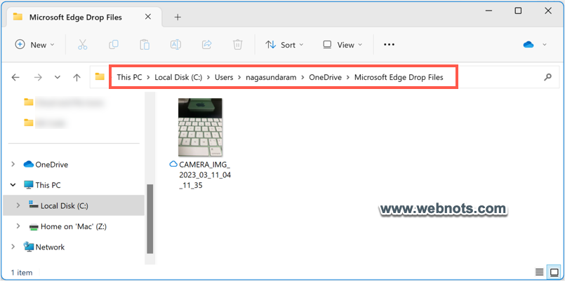
Task: Click the folder icon in address bar
Action: (100, 76)
